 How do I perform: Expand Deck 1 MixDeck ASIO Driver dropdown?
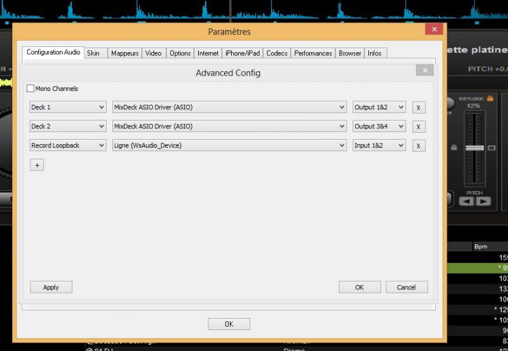[x=229, y=107]
